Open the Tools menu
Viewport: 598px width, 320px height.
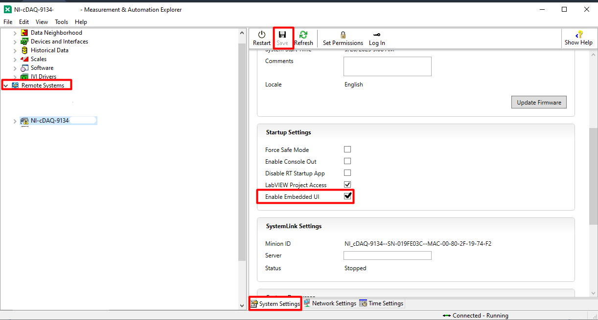[62, 22]
